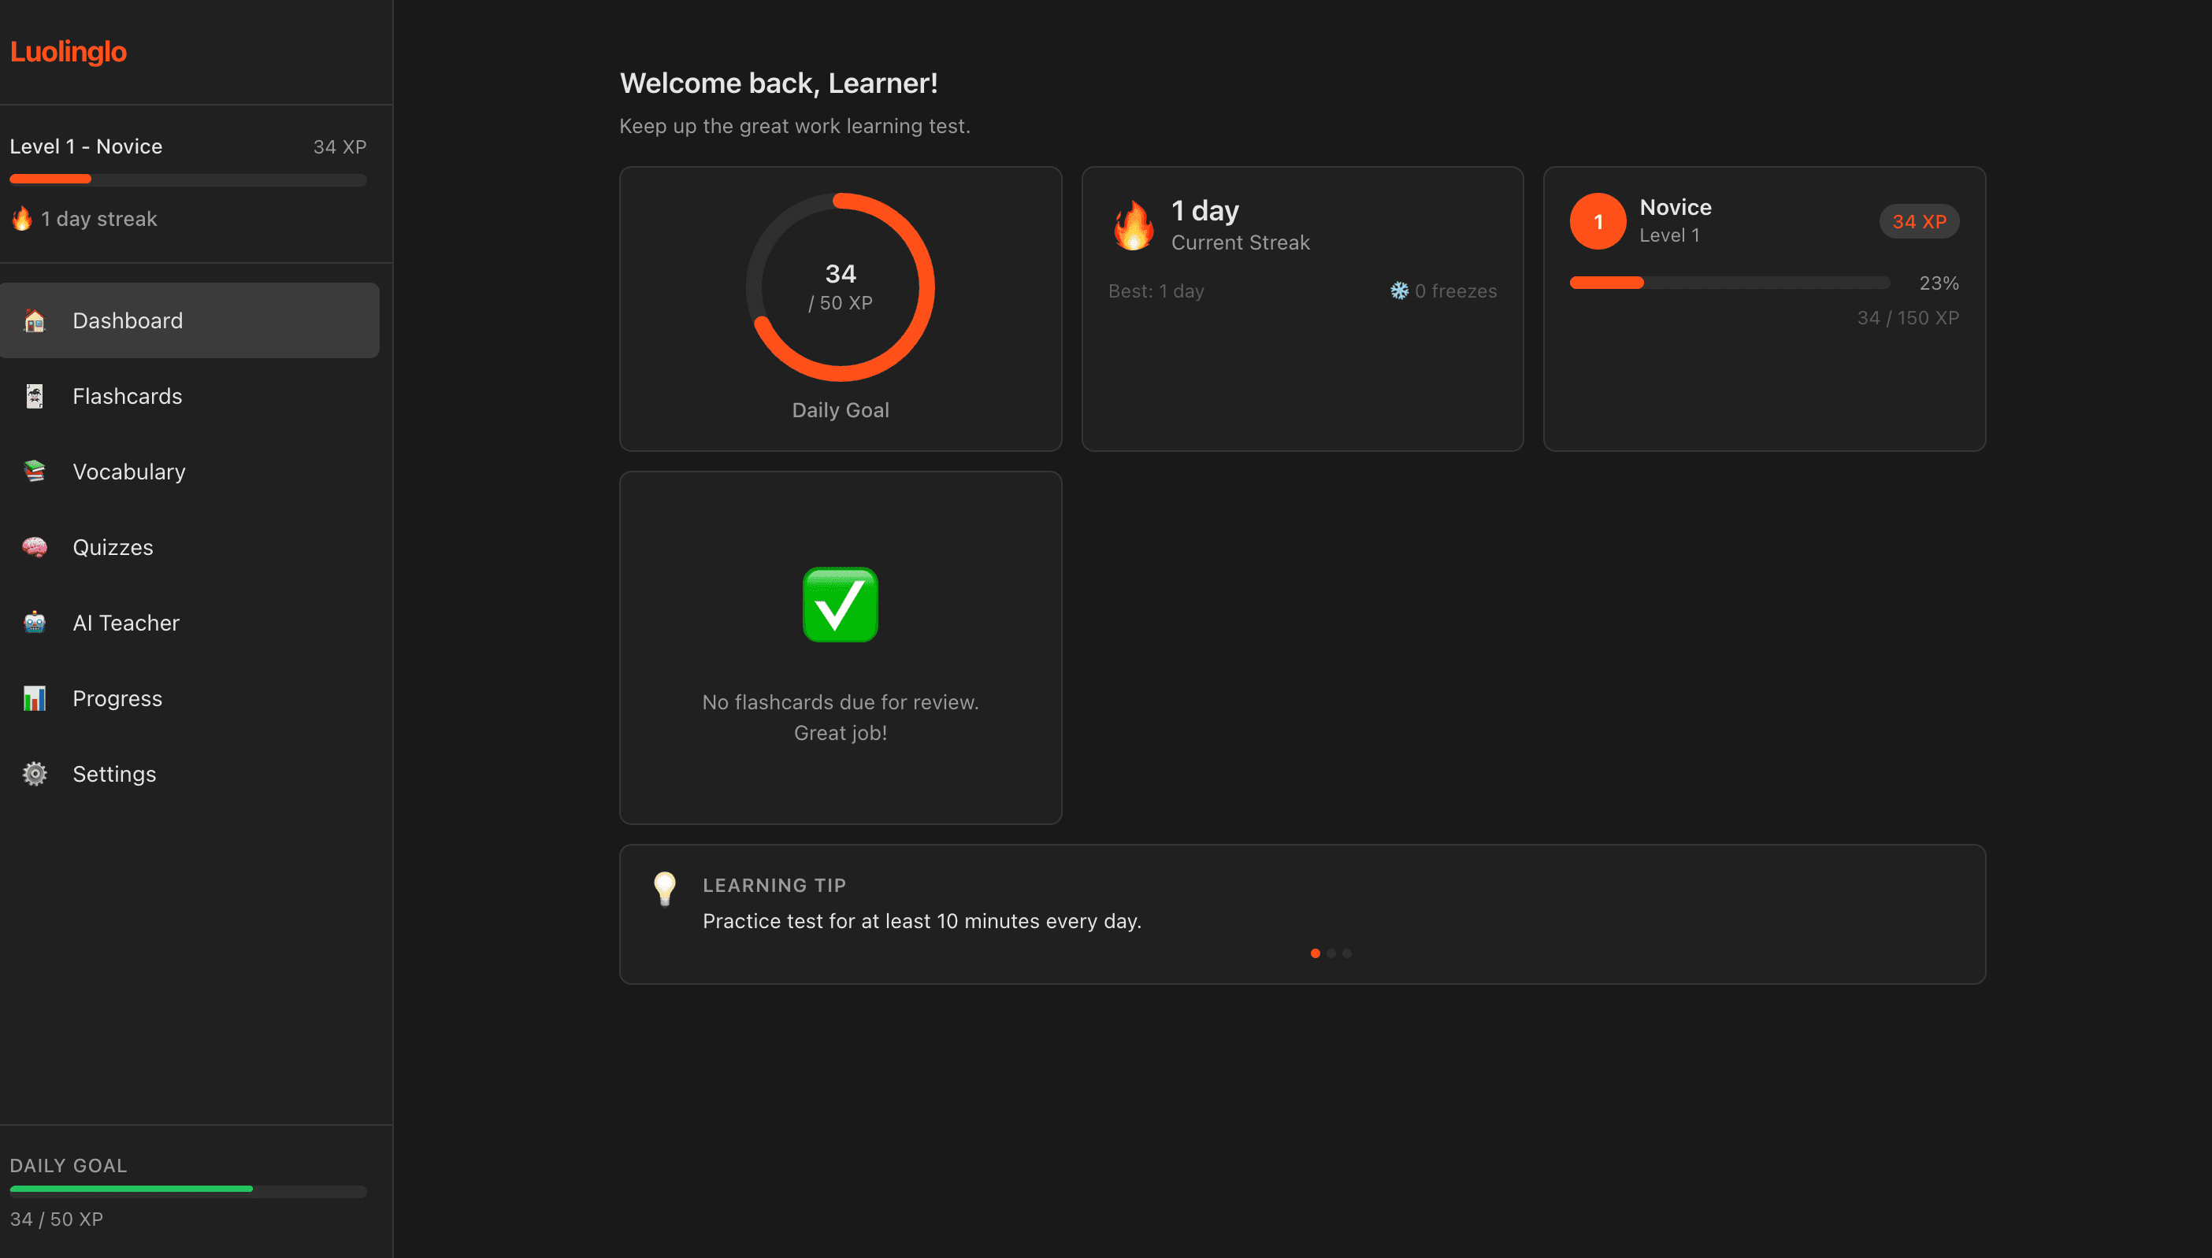Viewport: 2212px width, 1258px height.
Task: Navigate to Quizzes
Action: click(189, 548)
